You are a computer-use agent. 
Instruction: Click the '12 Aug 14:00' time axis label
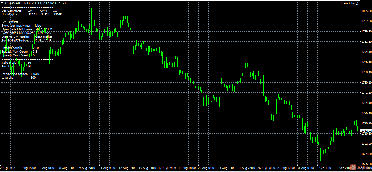128,168
